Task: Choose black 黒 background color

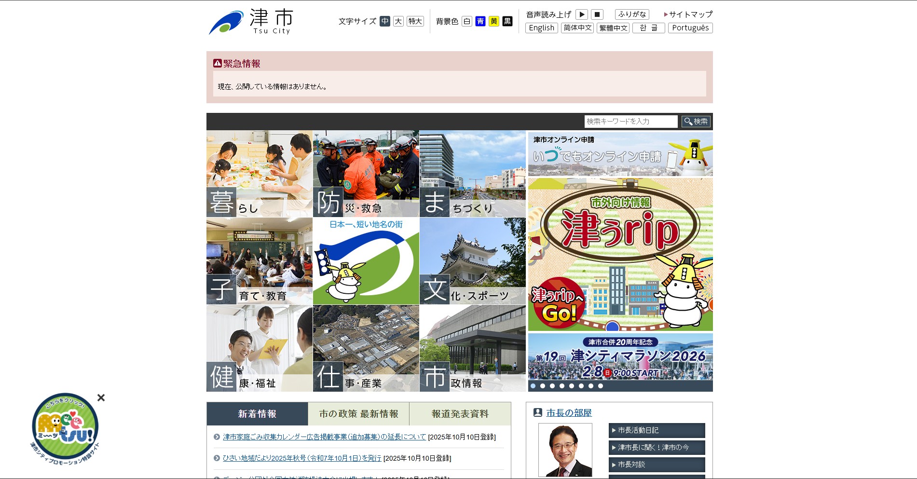Action: [x=507, y=21]
